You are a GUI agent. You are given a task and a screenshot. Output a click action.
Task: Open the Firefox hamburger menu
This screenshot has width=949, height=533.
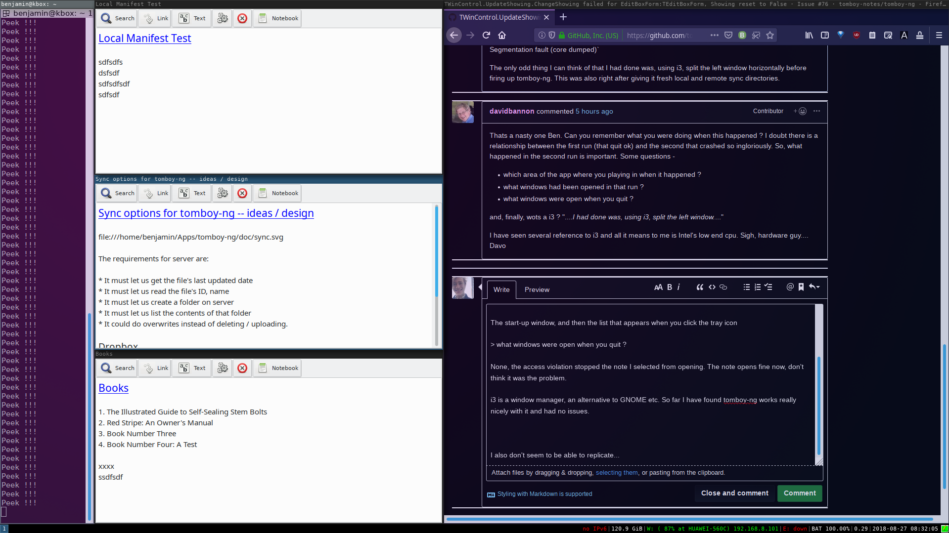pos(939,35)
